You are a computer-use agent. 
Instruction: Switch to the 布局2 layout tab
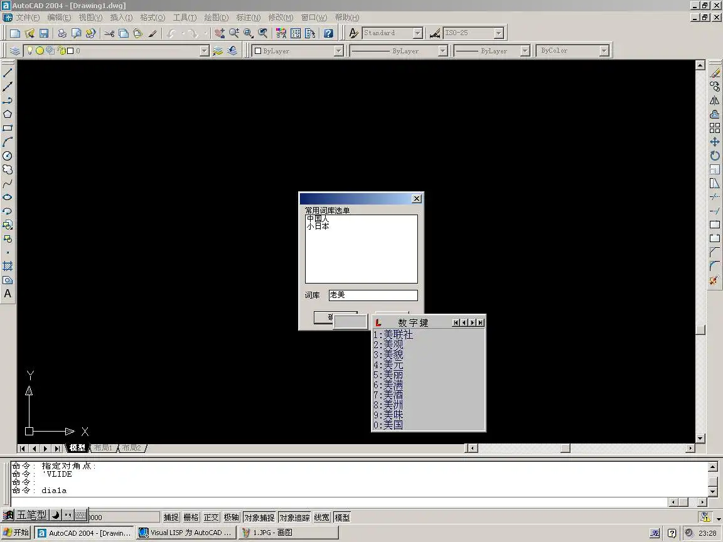tap(131, 448)
